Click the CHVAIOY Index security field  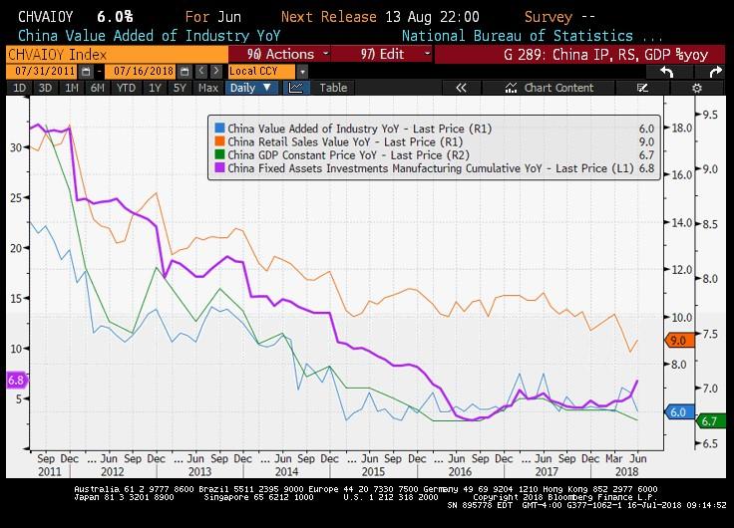pos(117,54)
